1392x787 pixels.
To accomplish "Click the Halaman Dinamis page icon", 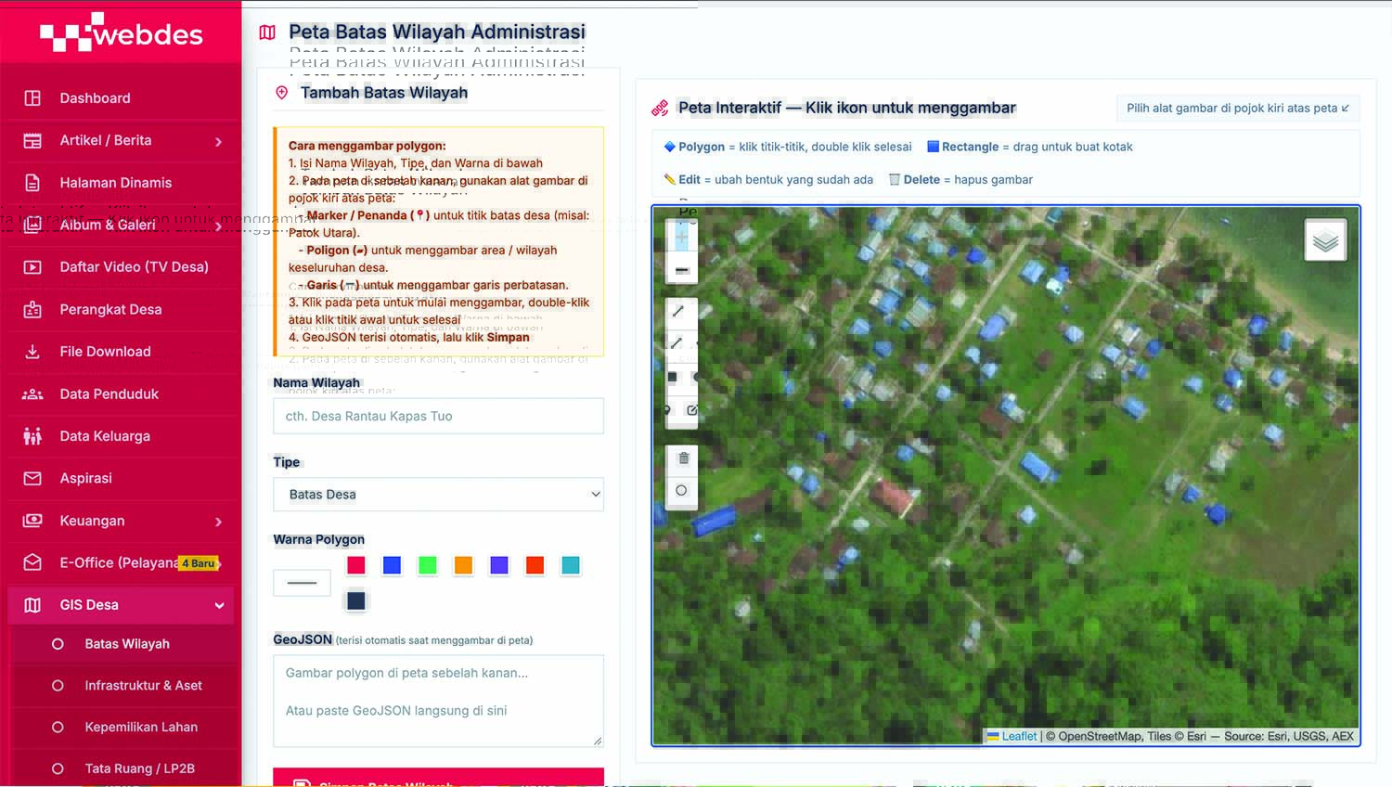I will (x=32, y=183).
